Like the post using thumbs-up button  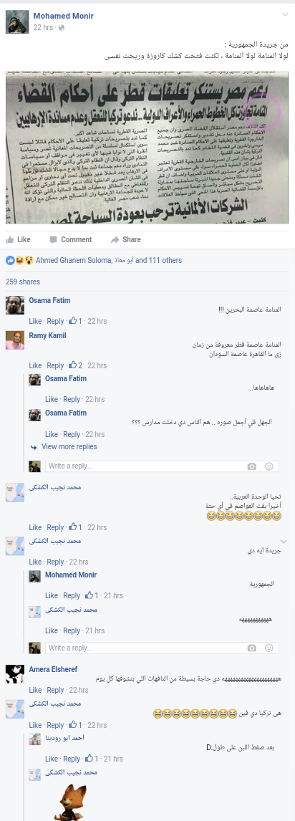[x=19, y=240]
